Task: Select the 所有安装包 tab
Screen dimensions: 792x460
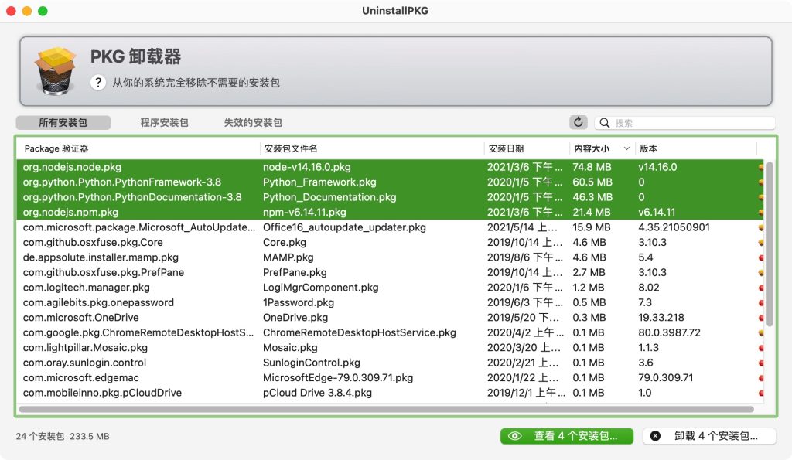Action: (x=63, y=123)
